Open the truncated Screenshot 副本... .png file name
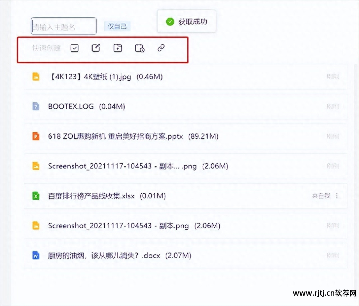The height and width of the screenshot is (306, 359). pyautogui.click(x=122, y=166)
